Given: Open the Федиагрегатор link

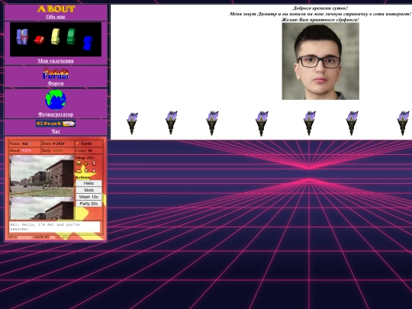Looking at the screenshot, I should [56, 114].
